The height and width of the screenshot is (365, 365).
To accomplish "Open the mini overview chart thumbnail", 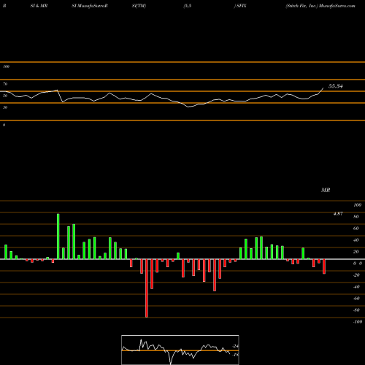I will 180,350.
